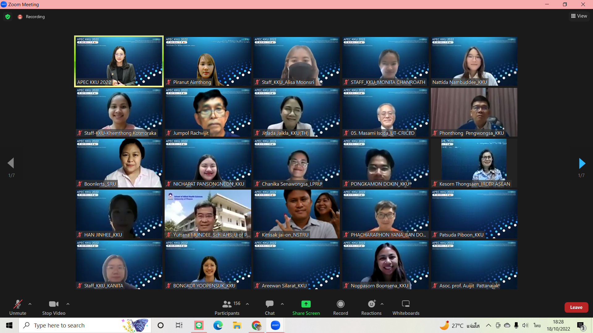This screenshot has height=333, width=593.
Task: Open LINE app from the taskbar
Action: 199,325
